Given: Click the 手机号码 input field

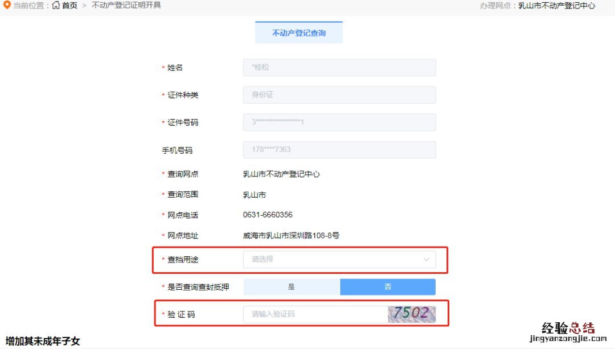Looking at the screenshot, I should tap(339, 150).
